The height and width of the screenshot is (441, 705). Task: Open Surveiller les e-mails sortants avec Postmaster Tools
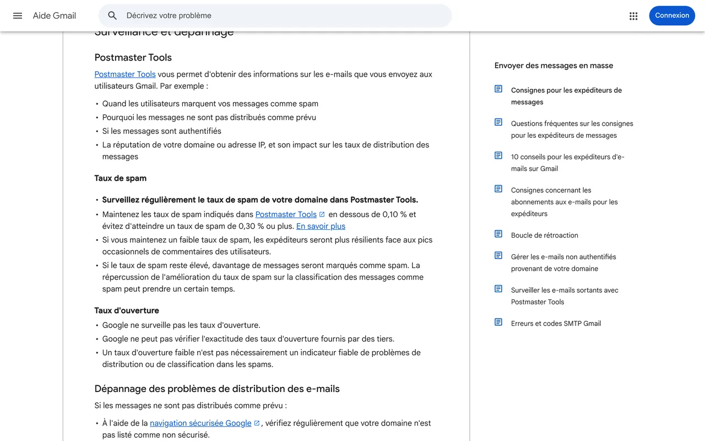[x=565, y=296]
